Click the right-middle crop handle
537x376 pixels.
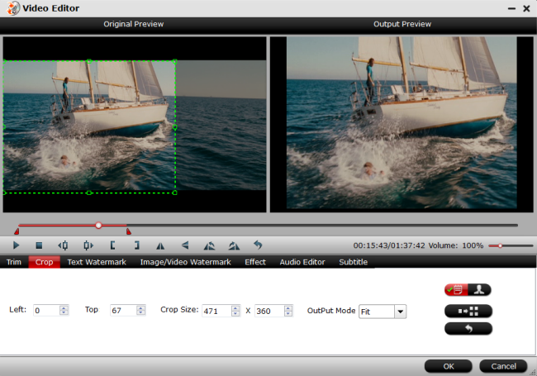(x=175, y=127)
